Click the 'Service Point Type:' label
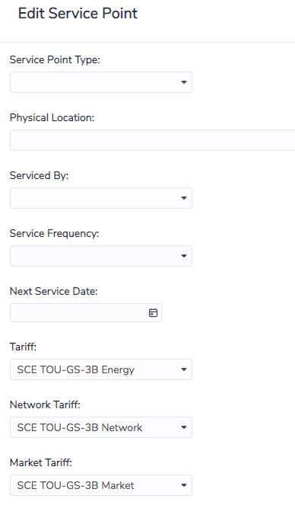The width and height of the screenshot is (295, 505). (55, 60)
